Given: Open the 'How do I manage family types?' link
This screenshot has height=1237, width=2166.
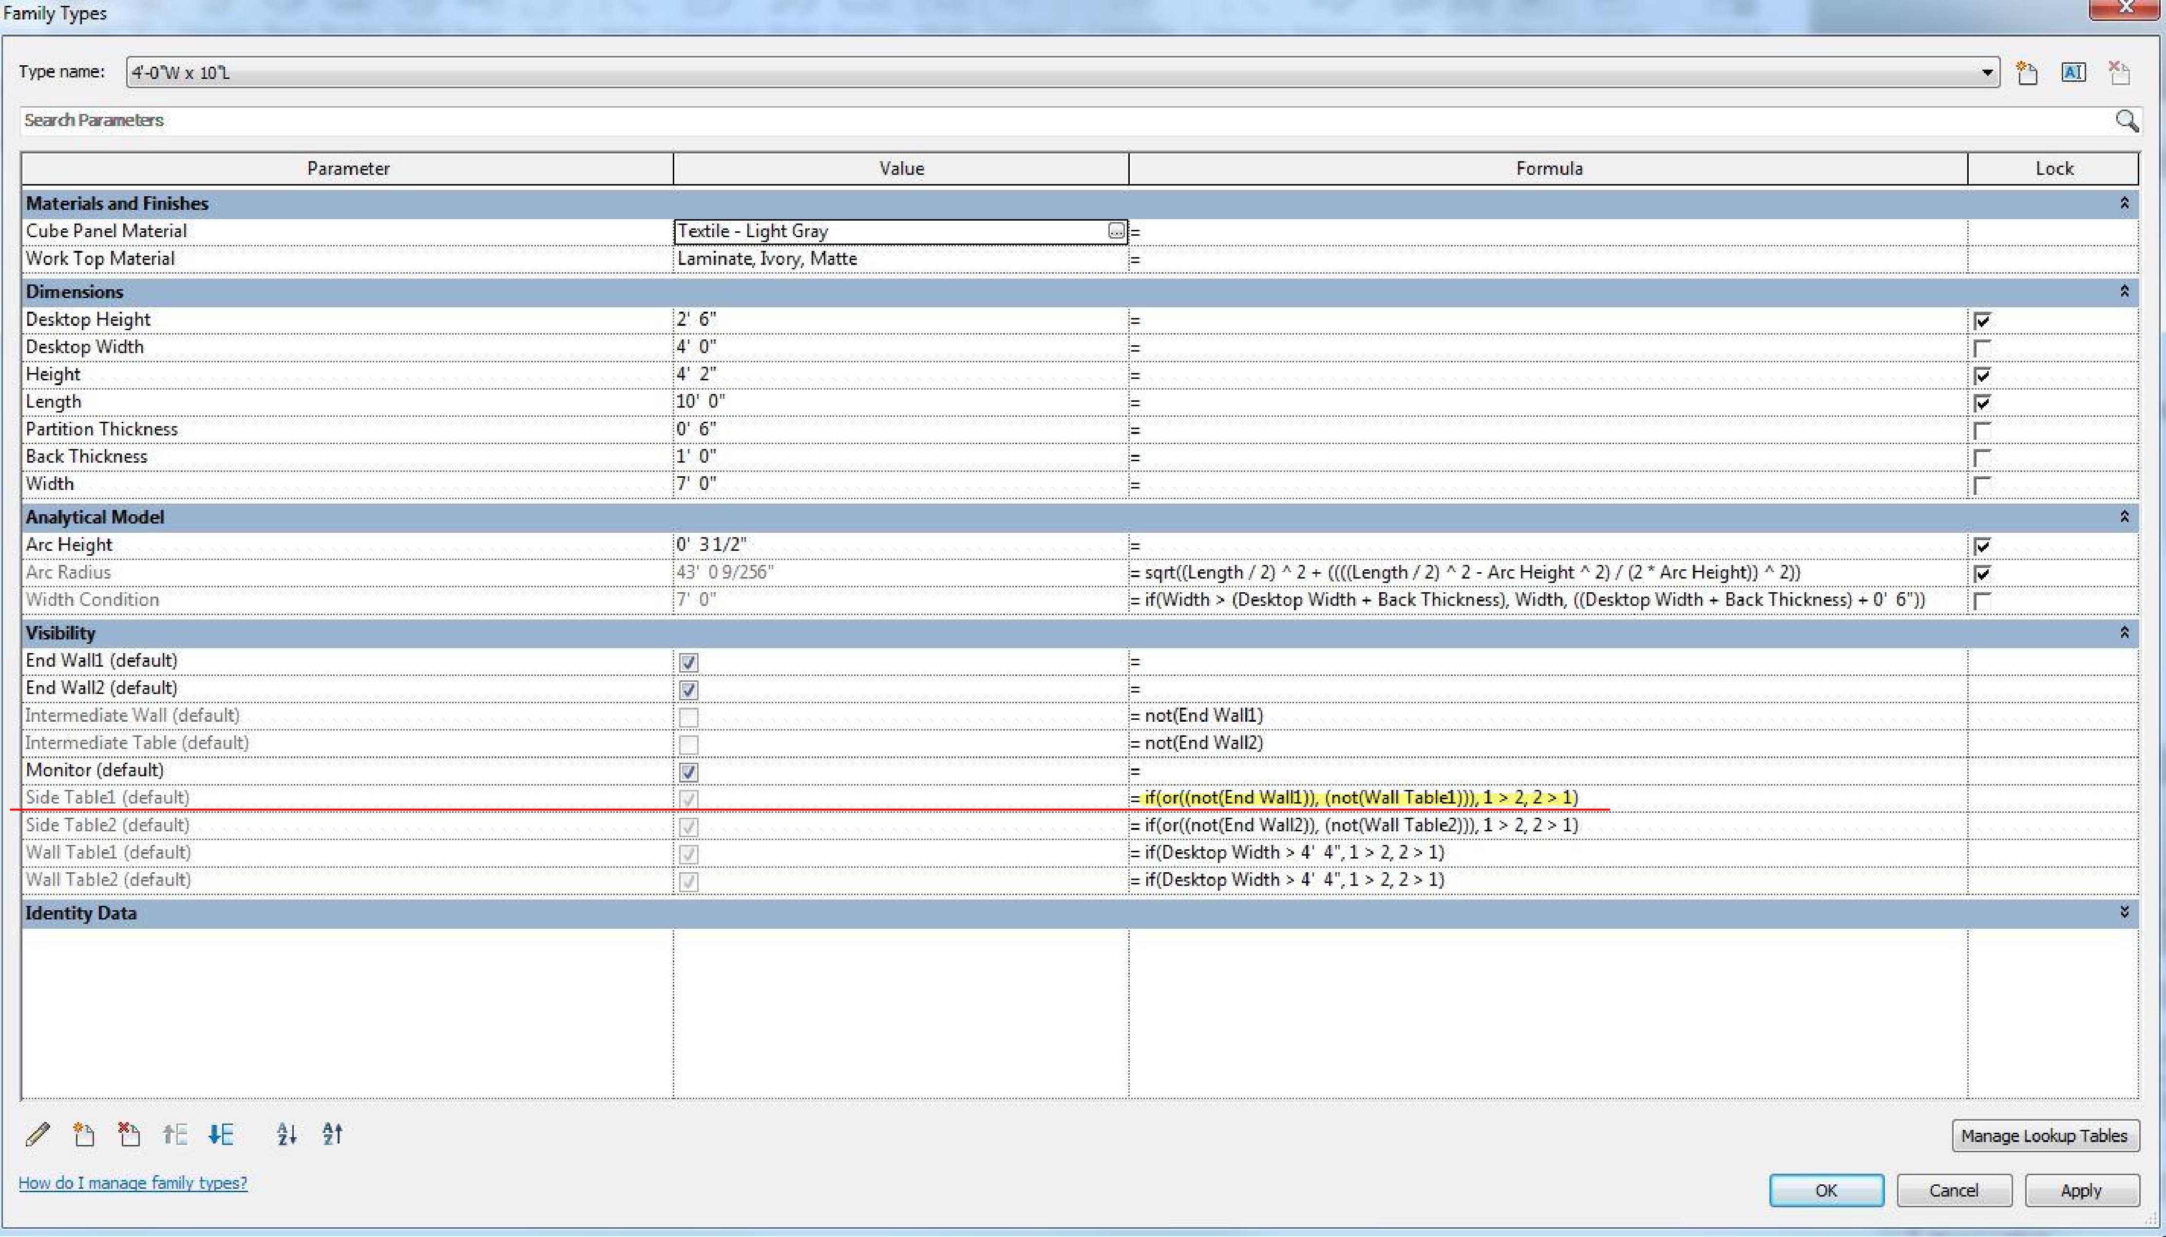Looking at the screenshot, I should (x=133, y=1182).
